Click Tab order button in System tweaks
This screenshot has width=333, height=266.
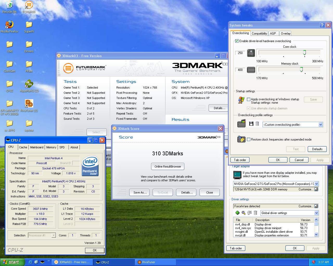(240, 160)
